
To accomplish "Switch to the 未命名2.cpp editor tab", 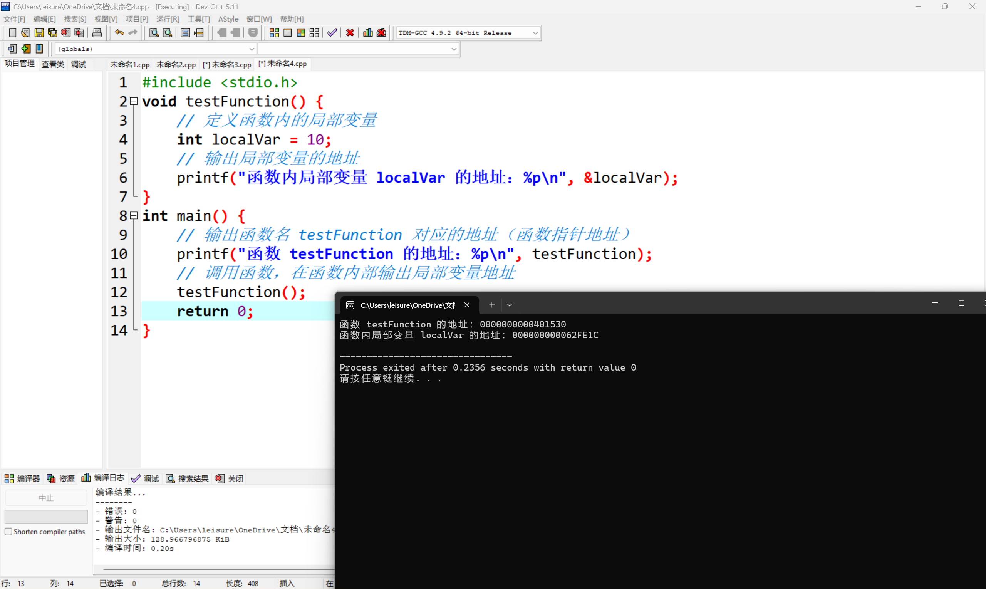I will pyautogui.click(x=176, y=64).
